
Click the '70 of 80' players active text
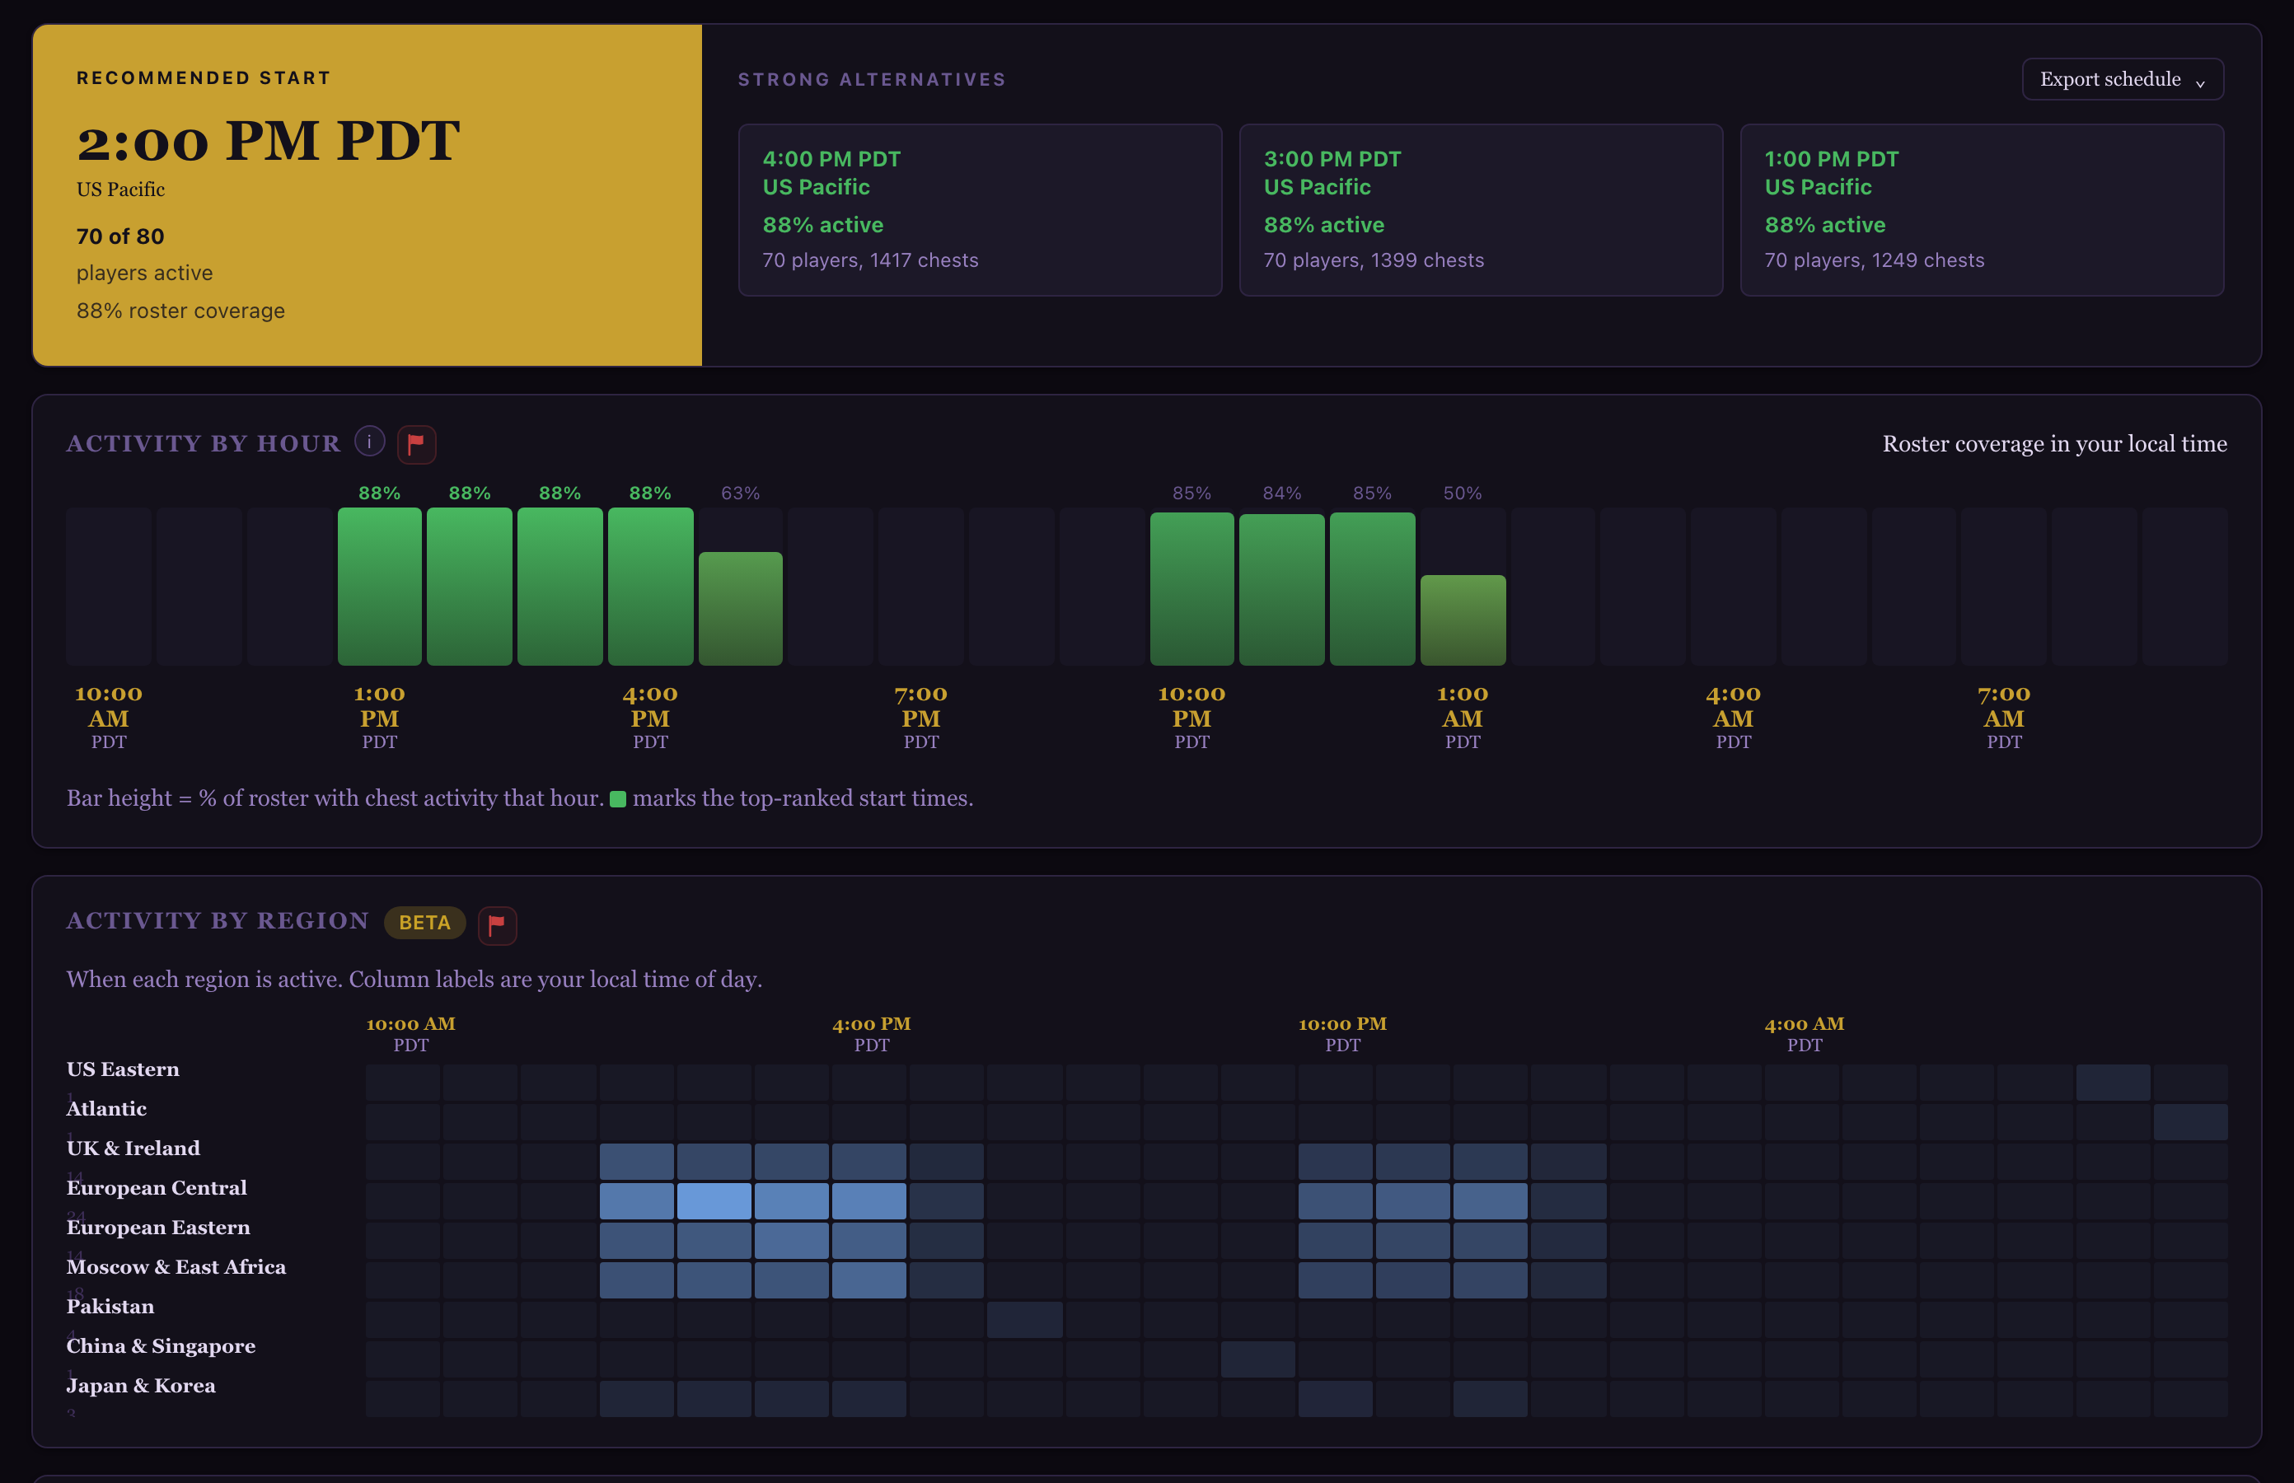point(120,236)
